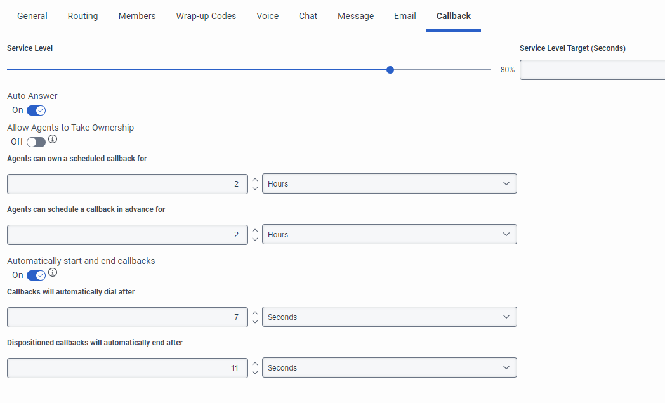The width and height of the screenshot is (665, 403).
Task: Decrease dispositioned callbacks end delay
Action: [x=255, y=373]
